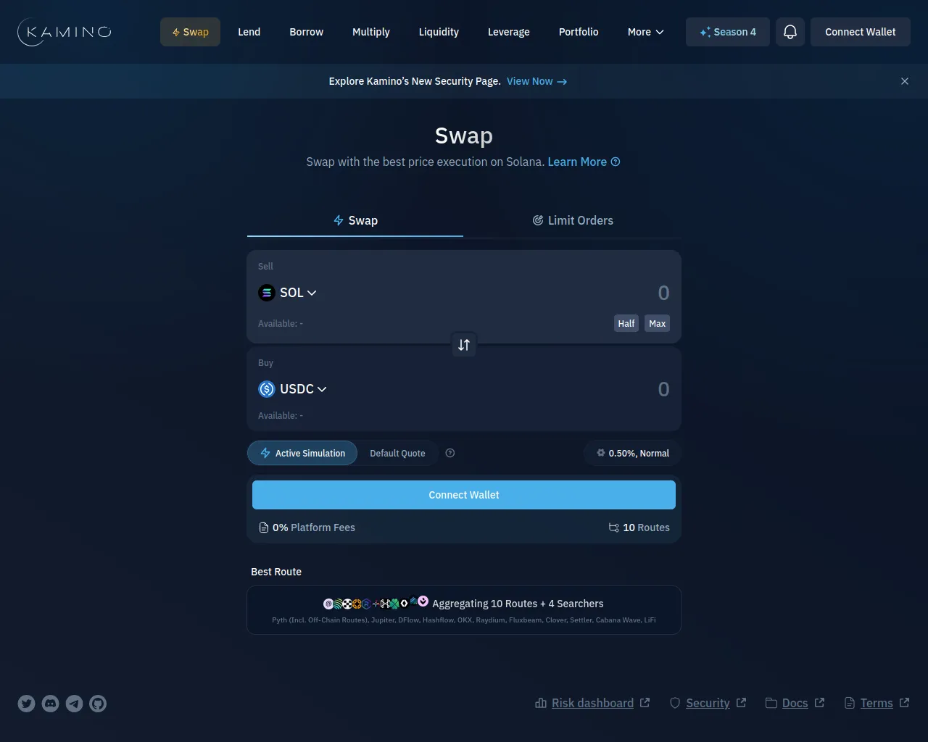Open the notifications bell
928x742 pixels.
pyautogui.click(x=790, y=32)
